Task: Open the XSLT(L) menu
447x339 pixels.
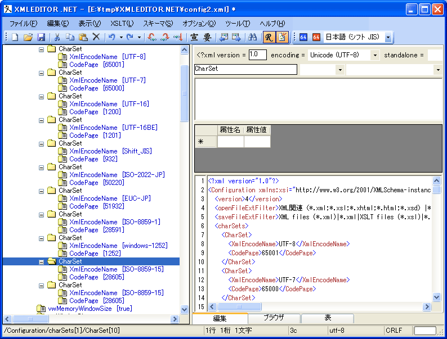Action: tap(122, 24)
